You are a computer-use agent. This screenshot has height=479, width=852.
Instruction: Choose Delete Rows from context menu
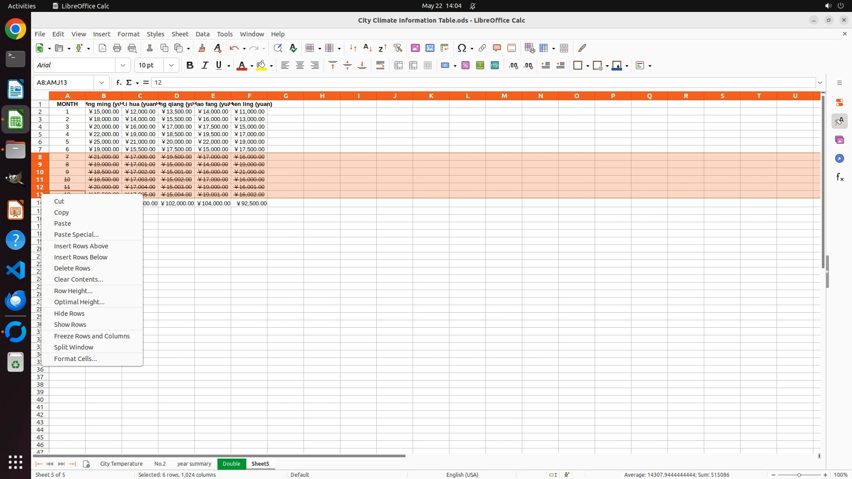coord(72,268)
